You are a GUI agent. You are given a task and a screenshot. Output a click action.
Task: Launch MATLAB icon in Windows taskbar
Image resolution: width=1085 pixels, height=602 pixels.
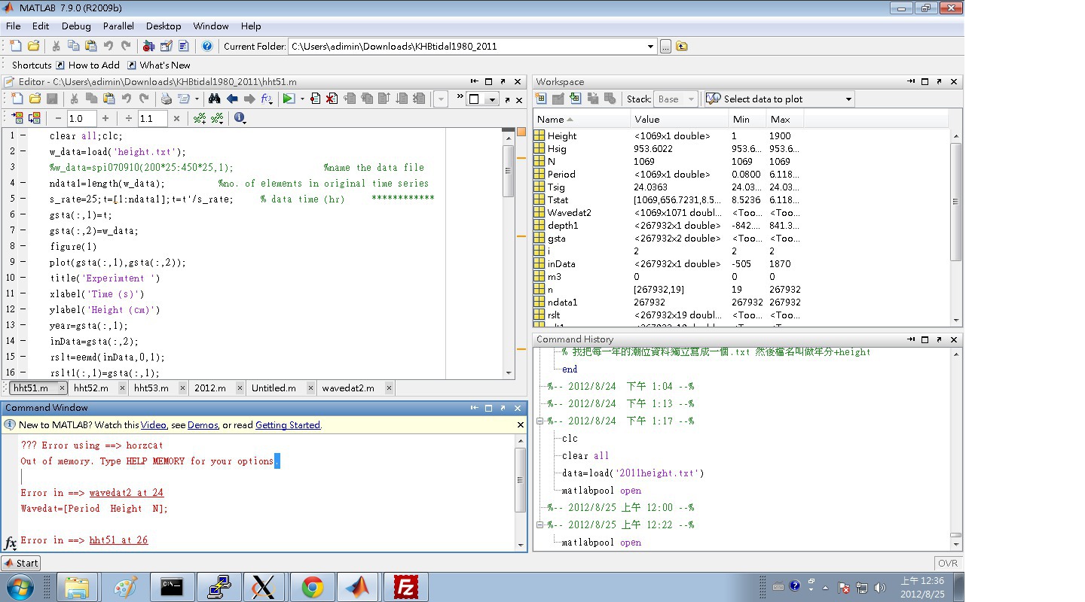359,586
